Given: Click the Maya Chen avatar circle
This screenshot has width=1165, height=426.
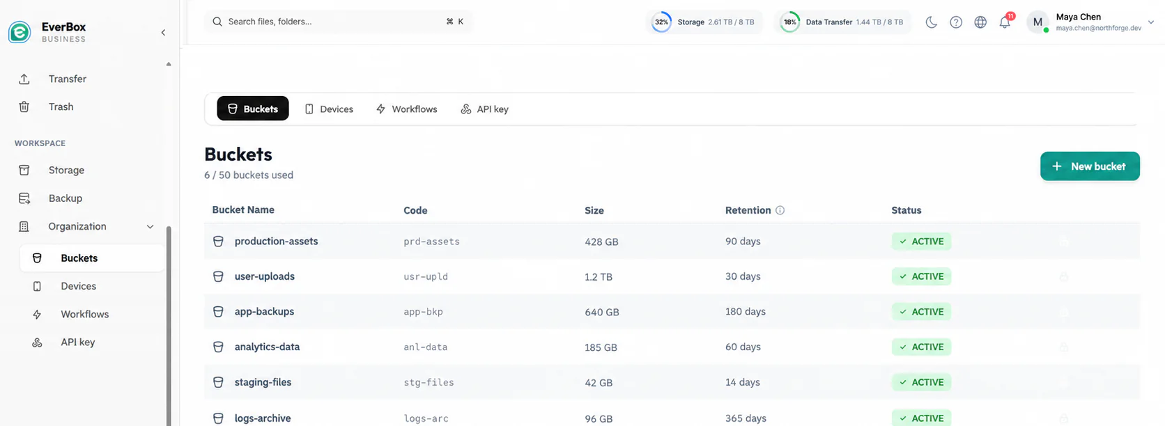Looking at the screenshot, I should (x=1037, y=22).
